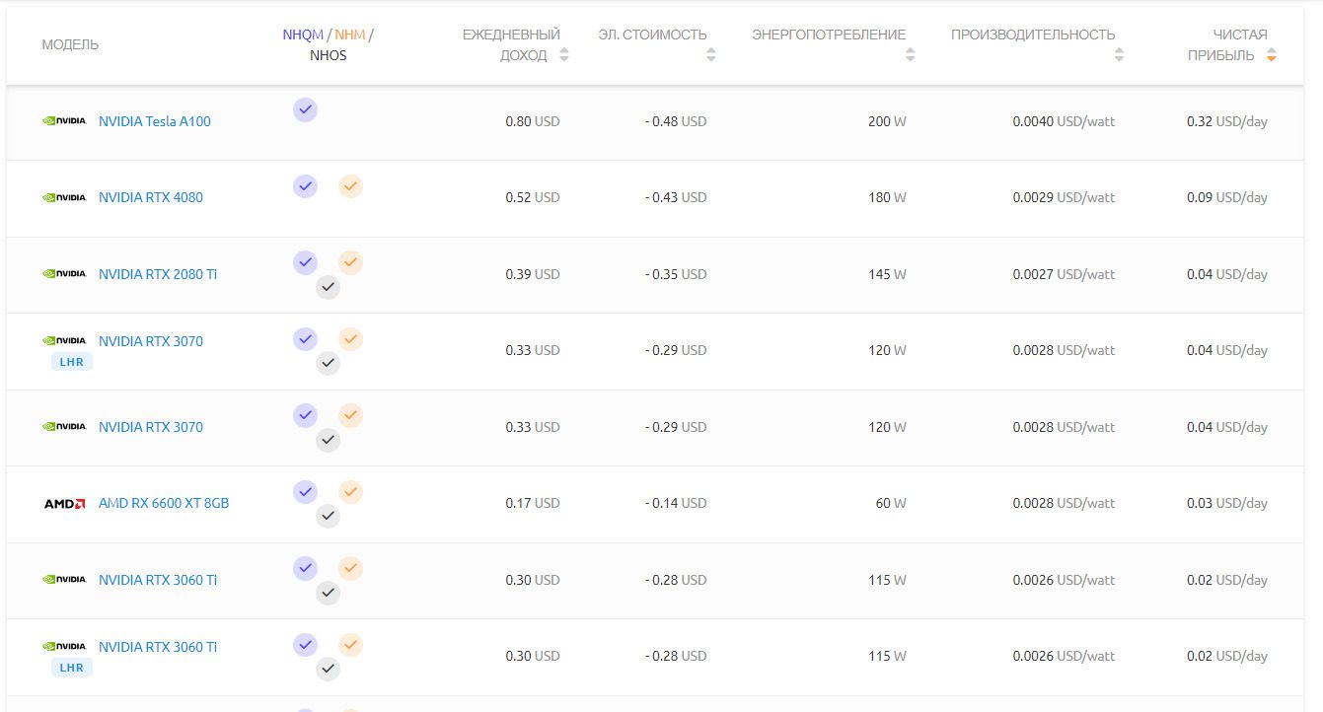Click orange NHM checkmark in RTX 3060 Ti LHR row
The width and height of the screenshot is (1323, 712).
350,645
